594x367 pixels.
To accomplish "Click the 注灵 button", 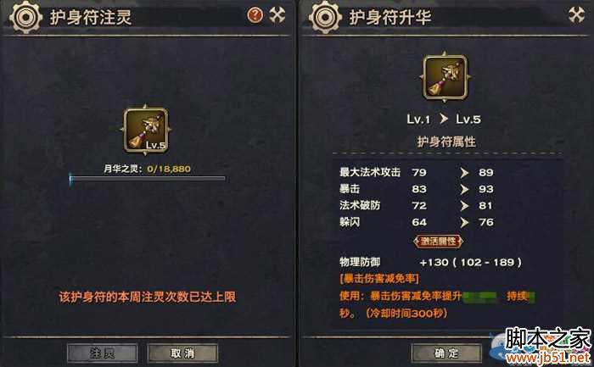I will pyautogui.click(x=103, y=353).
